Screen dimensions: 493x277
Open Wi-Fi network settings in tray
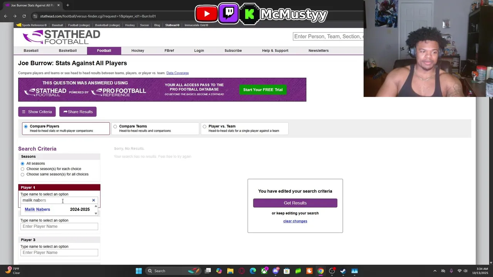[459, 271]
